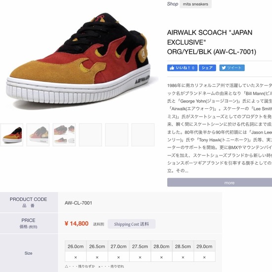The image size is (272, 272).
Task: Select the fourth empty thumbnail slot
Action: pyautogui.click(x=91, y=135)
